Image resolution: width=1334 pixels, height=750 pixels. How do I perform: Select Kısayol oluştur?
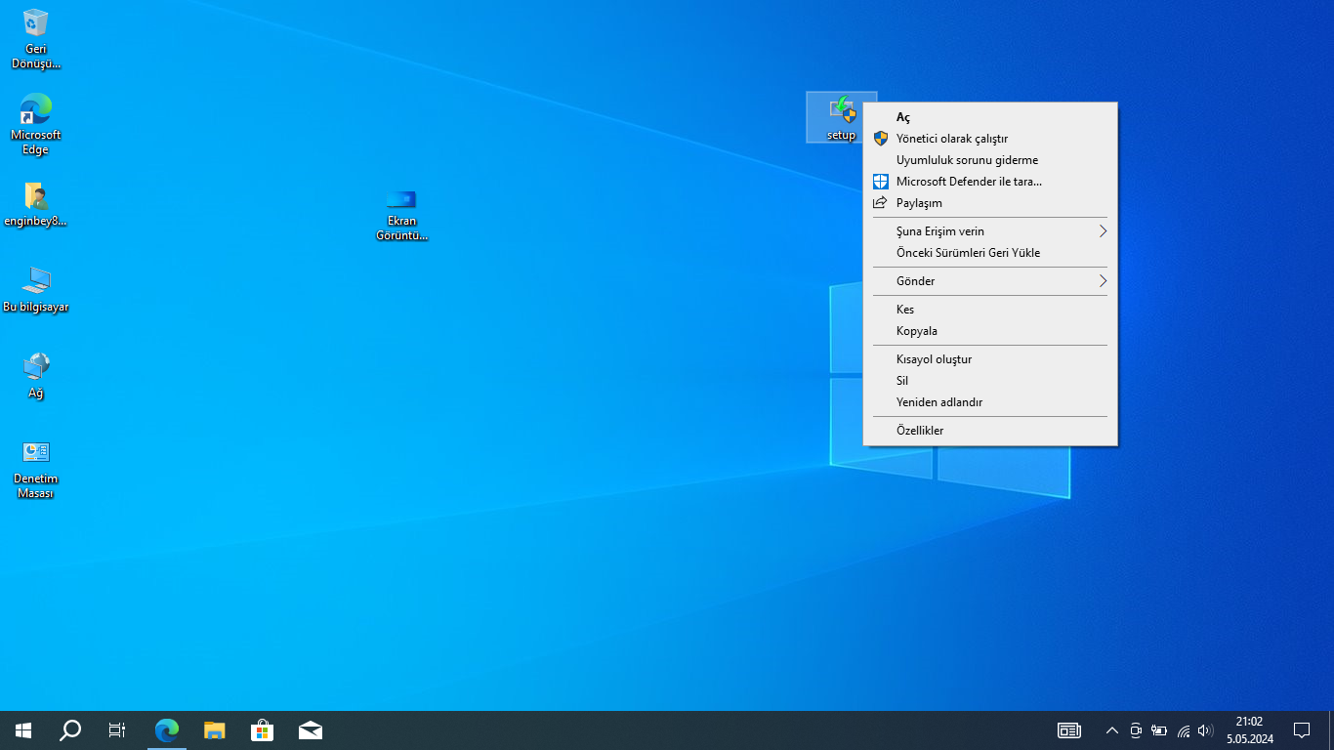[x=990, y=359]
